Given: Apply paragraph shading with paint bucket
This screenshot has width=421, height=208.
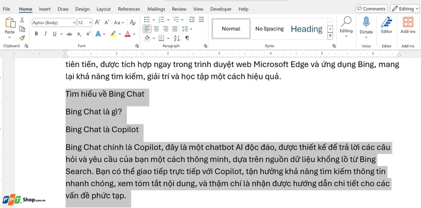Looking at the screenshot, I should (147, 38).
